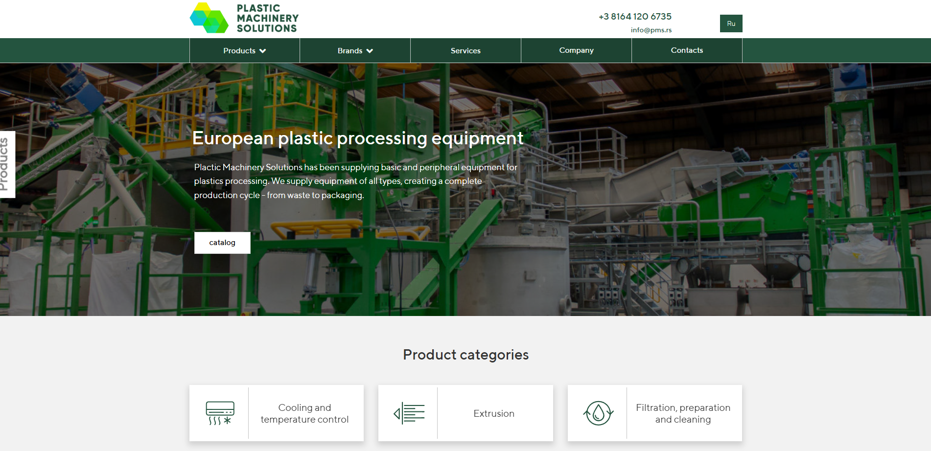
Task: Expand the Brands dropdown menu
Action: (355, 50)
